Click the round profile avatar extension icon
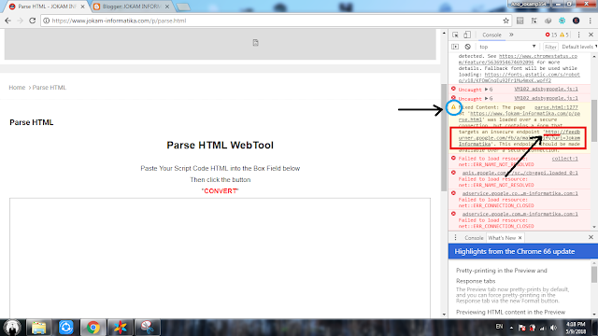This screenshot has width=598, height=336. click(576, 21)
